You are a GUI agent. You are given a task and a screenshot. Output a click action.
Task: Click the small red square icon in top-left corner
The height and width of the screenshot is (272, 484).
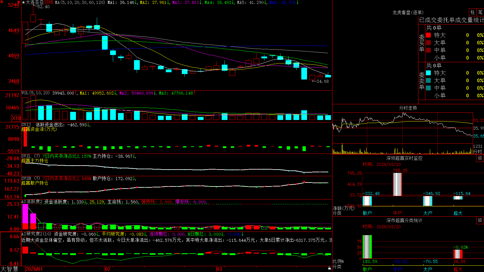[1, 1]
